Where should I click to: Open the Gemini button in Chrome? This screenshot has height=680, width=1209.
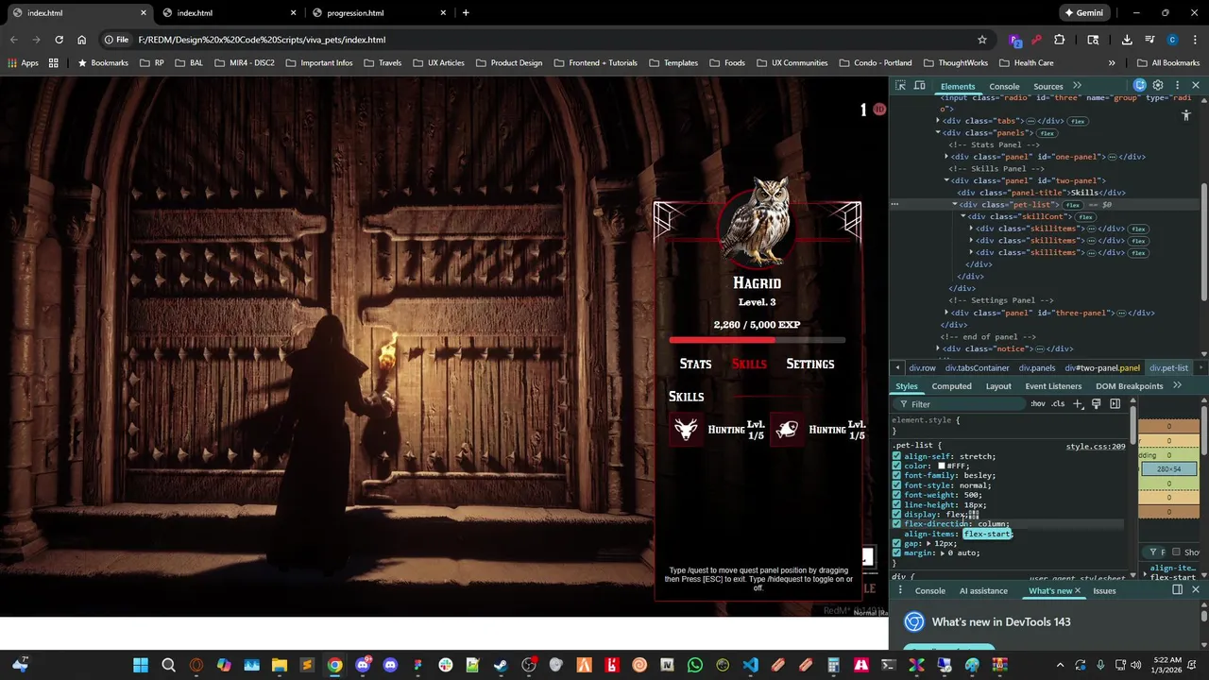[x=1083, y=13]
